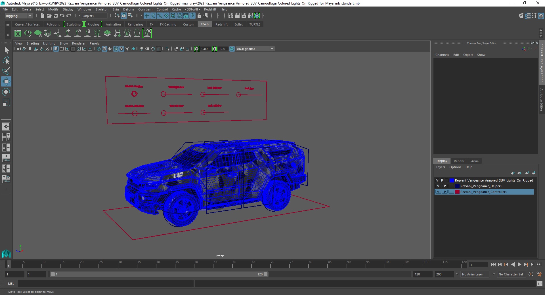
Task: Click the Maya home logo icon
Action: 6,253
